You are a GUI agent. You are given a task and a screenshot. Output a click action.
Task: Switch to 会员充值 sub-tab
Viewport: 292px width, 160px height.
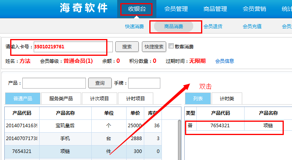click(252, 27)
